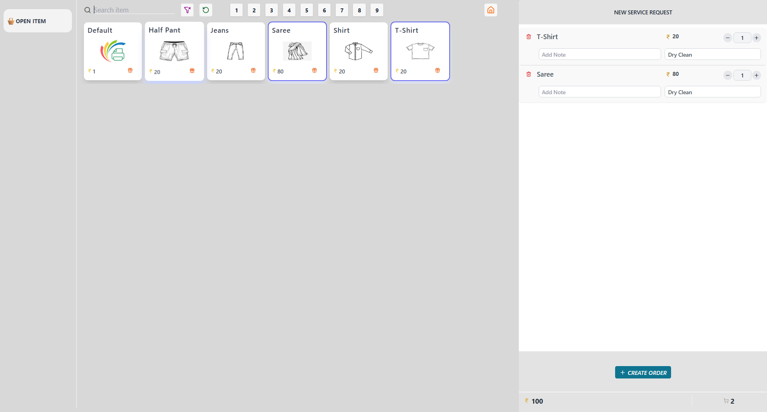This screenshot has width=767, height=412.
Task: Click the Open Item button
Action: (x=38, y=21)
